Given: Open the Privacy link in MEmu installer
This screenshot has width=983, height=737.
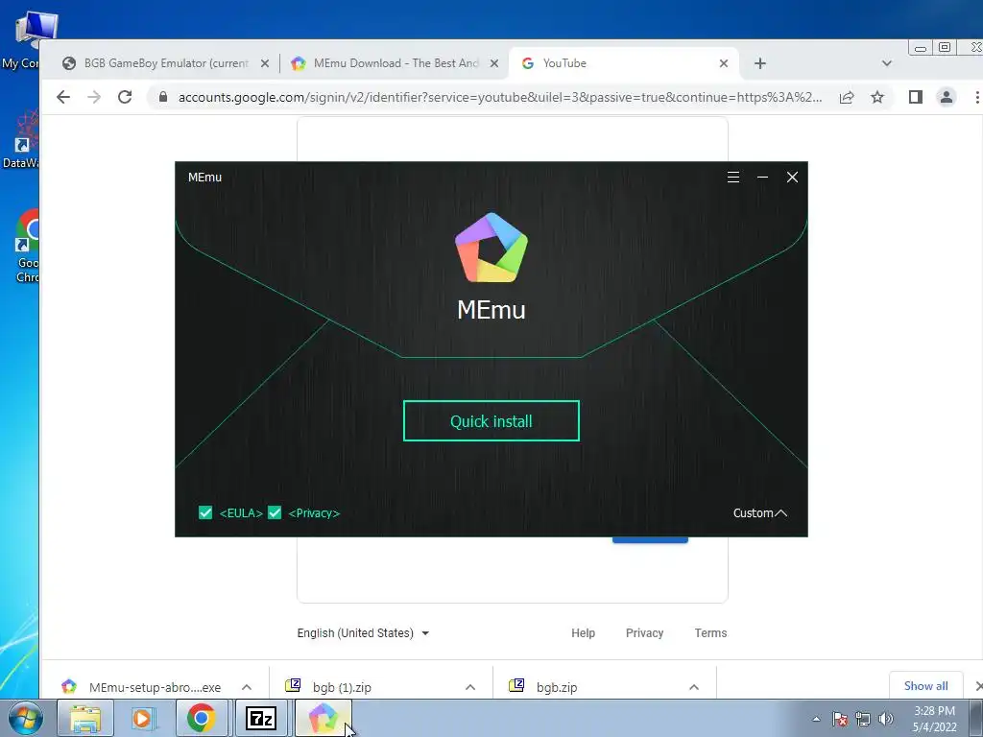Looking at the screenshot, I should tap(314, 513).
